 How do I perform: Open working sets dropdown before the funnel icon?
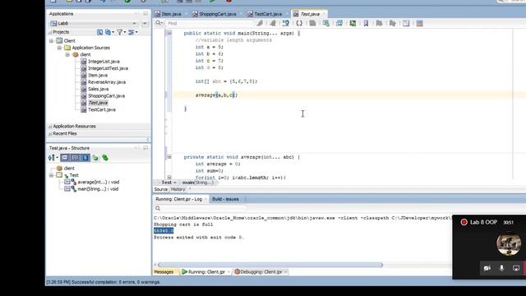click(109, 32)
